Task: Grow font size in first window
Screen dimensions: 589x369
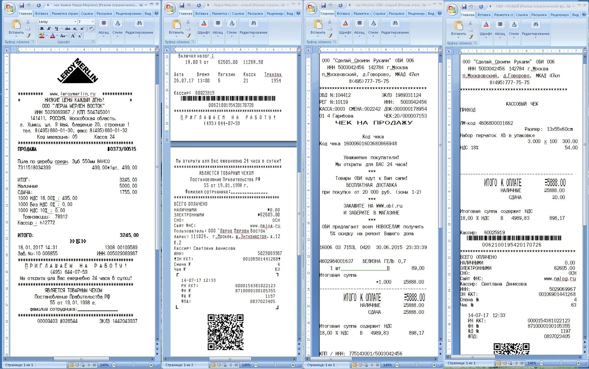Action: tap(73, 36)
